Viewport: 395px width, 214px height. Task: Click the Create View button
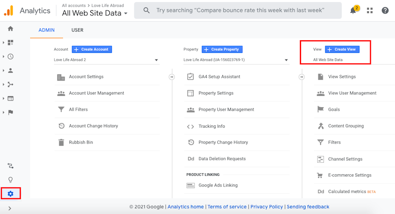coord(342,49)
